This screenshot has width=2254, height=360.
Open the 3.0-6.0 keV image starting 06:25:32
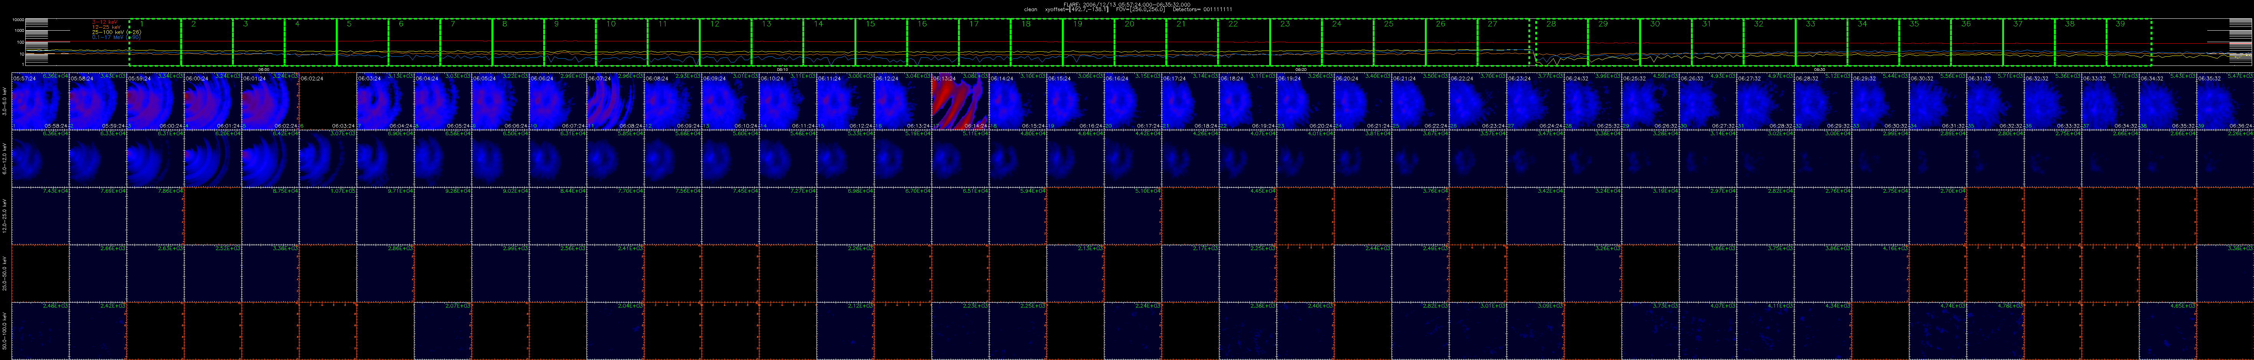click(x=1649, y=101)
